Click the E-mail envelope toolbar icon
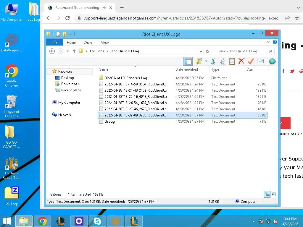The height and width of the screenshot is (227, 303). click(x=260, y=61)
